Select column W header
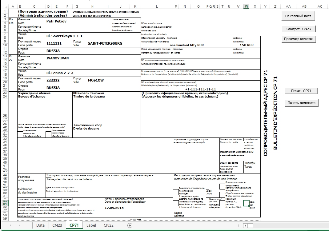The image size is (329, 231). (x=247, y=6)
